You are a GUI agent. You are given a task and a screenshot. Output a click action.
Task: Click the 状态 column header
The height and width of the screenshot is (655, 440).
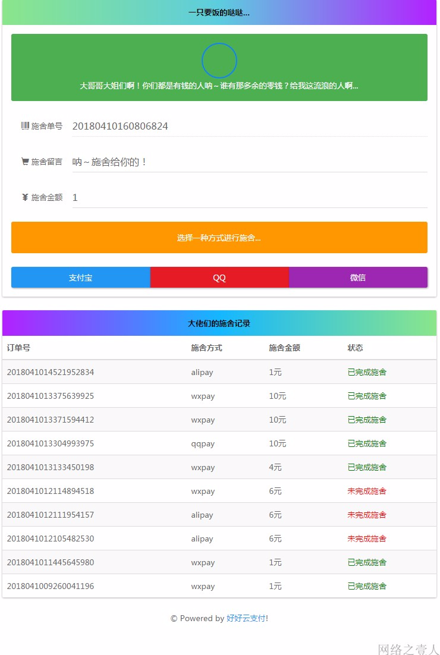pyautogui.click(x=355, y=348)
